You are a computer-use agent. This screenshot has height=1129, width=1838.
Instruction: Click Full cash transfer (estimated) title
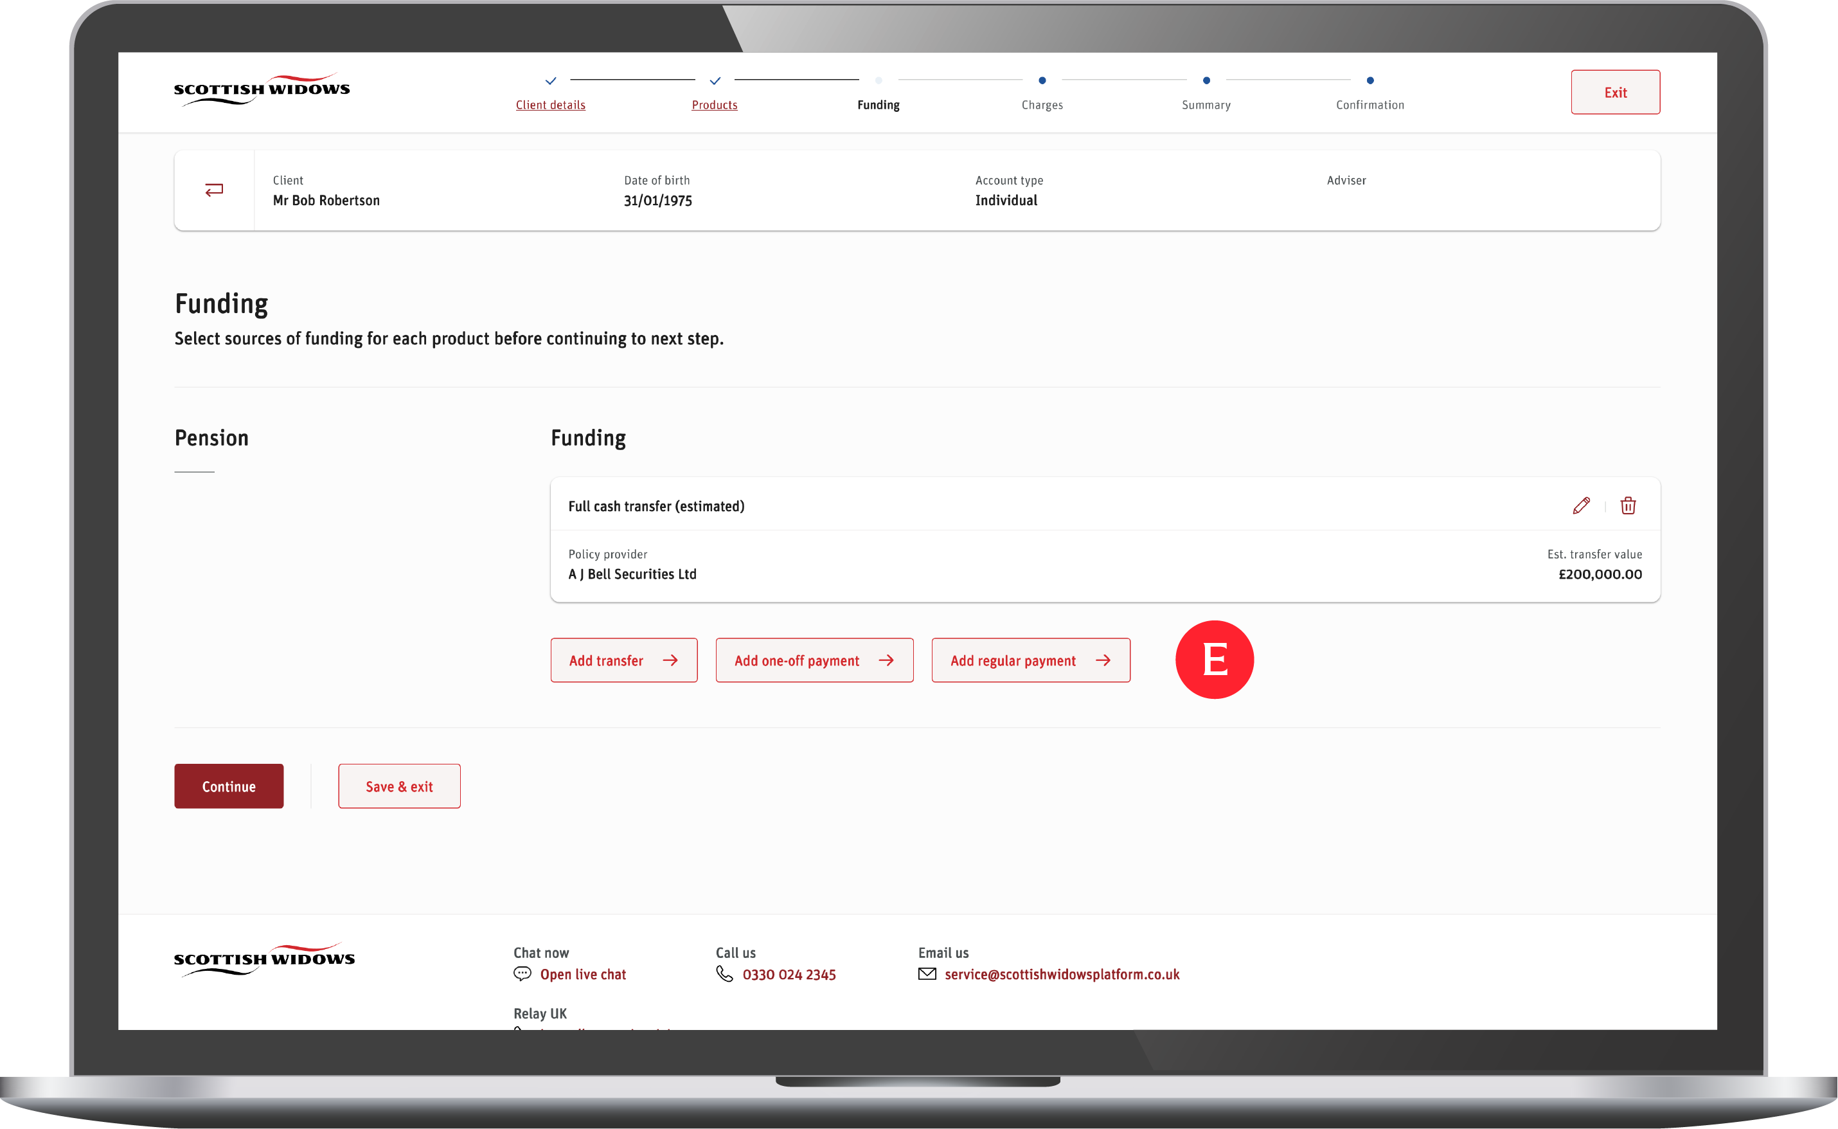(x=656, y=506)
